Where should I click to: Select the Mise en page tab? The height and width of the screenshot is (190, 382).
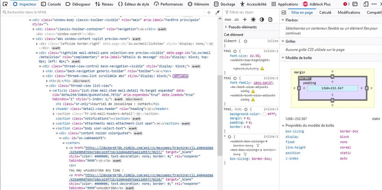[x=302, y=12]
